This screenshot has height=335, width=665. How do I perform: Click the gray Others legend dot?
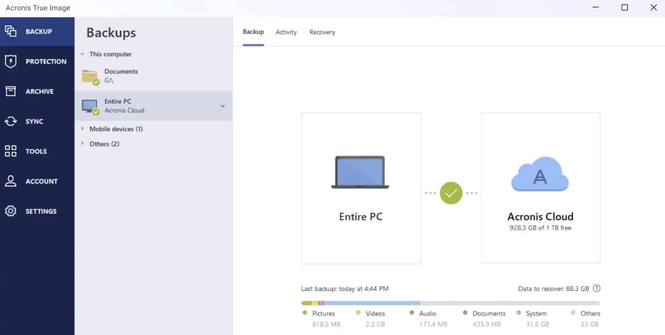click(573, 313)
